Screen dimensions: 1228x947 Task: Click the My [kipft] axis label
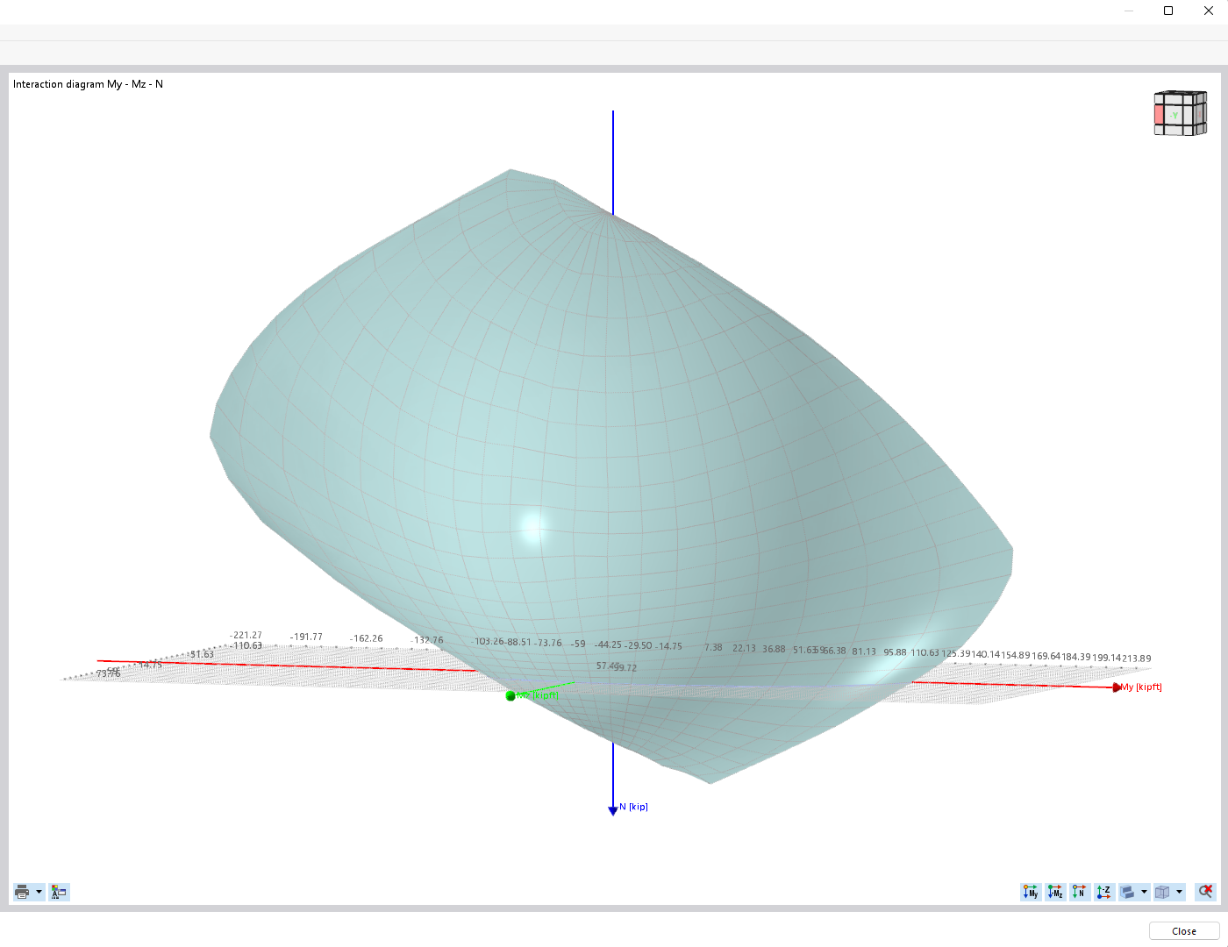(x=1139, y=687)
